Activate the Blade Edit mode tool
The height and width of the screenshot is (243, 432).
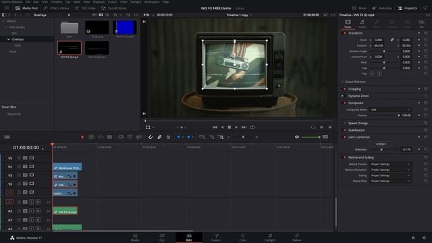pos(109,137)
